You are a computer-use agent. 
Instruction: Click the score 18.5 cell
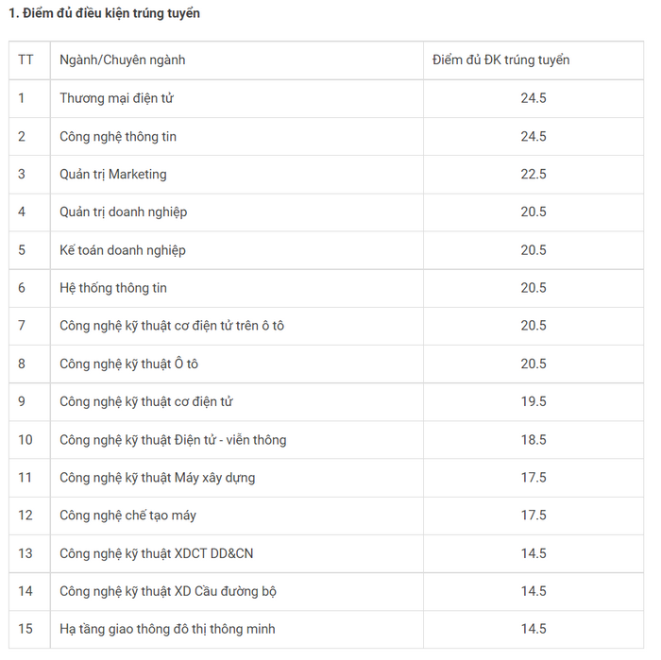tap(534, 440)
